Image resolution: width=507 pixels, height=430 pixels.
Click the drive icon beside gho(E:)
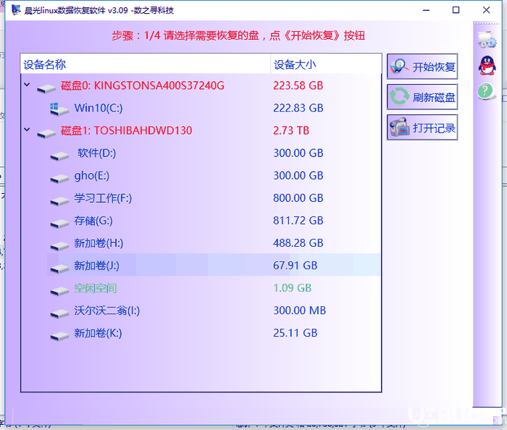click(x=59, y=178)
